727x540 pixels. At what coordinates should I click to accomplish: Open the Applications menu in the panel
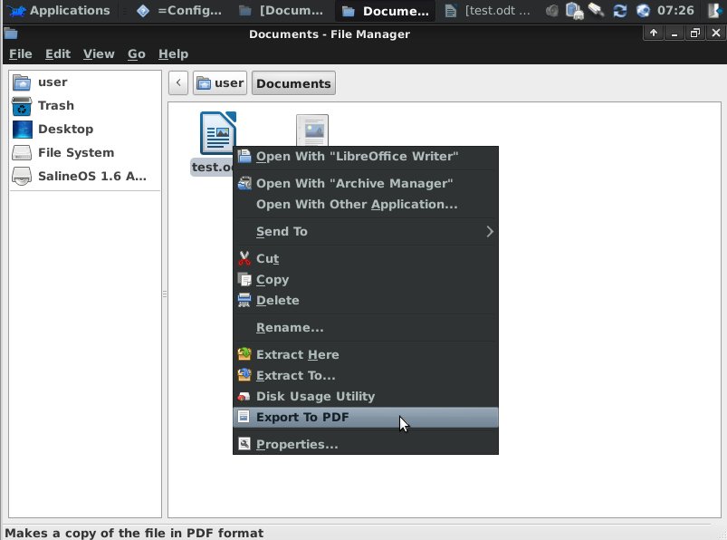[59, 10]
